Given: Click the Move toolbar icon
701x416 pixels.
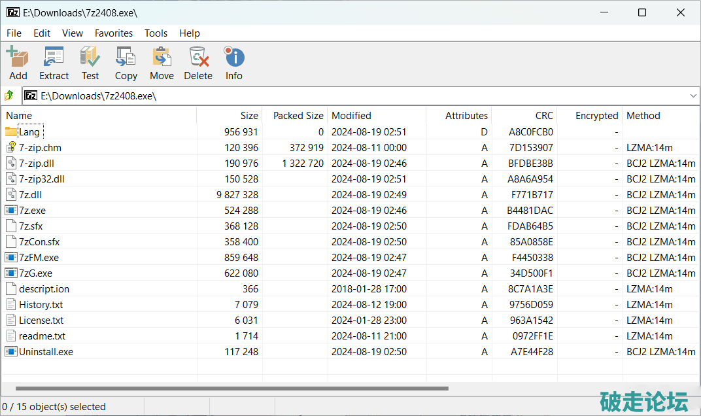Looking at the screenshot, I should point(162,63).
